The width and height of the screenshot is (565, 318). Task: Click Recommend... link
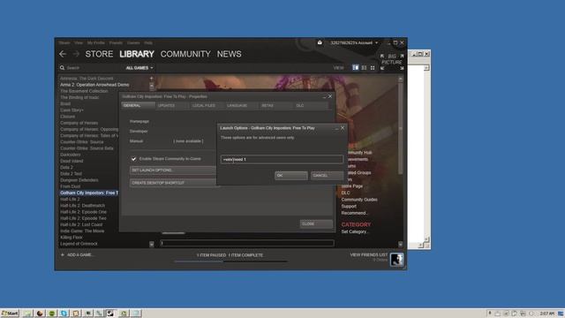[354, 213]
